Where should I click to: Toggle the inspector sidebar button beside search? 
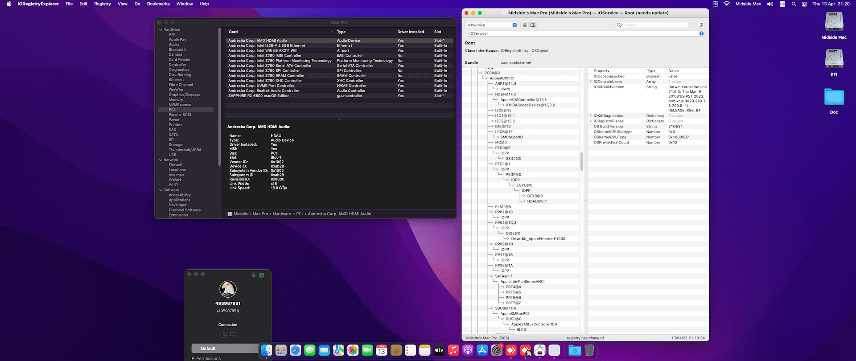tap(701, 25)
